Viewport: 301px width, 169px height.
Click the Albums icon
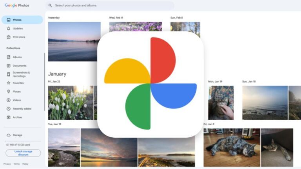[9, 57]
